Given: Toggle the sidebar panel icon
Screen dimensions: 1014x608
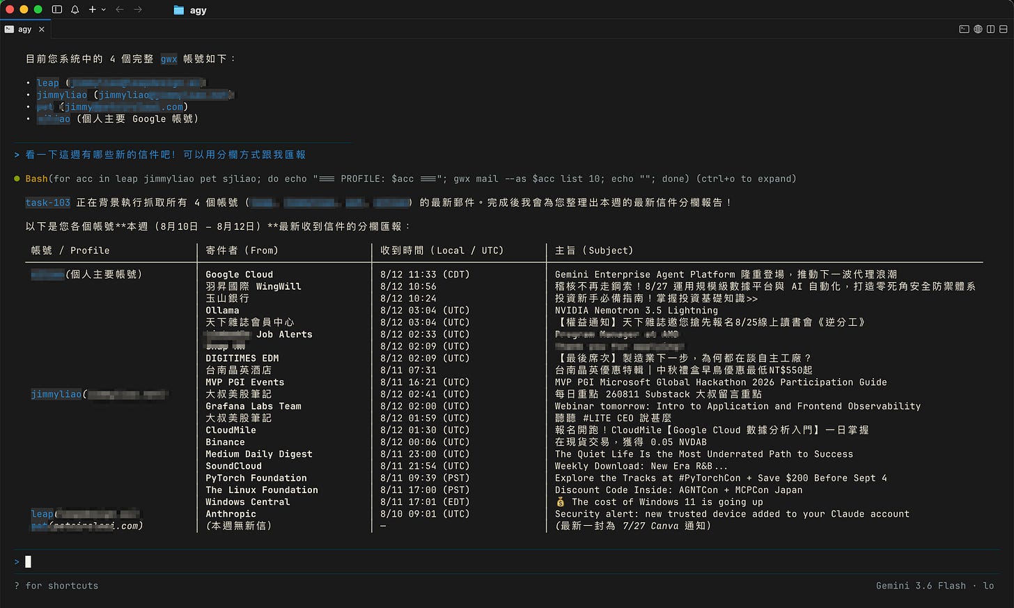Looking at the screenshot, I should click(57, 10).
